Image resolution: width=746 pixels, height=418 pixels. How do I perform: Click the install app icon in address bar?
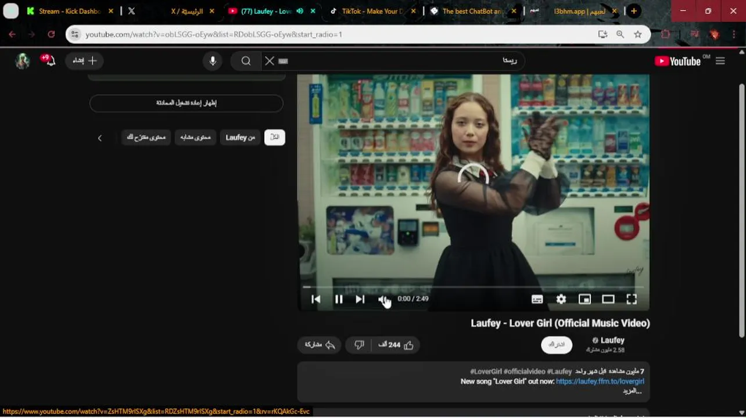click(602, 34)
